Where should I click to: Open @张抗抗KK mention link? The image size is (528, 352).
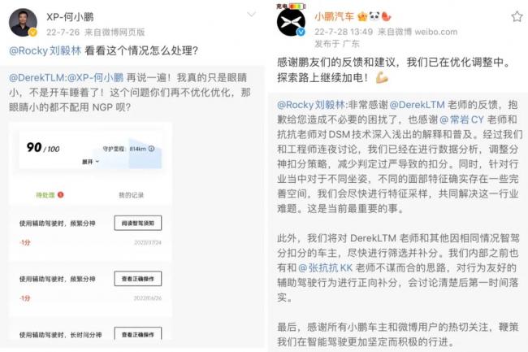pyautogui.click(x=325, y=267)
